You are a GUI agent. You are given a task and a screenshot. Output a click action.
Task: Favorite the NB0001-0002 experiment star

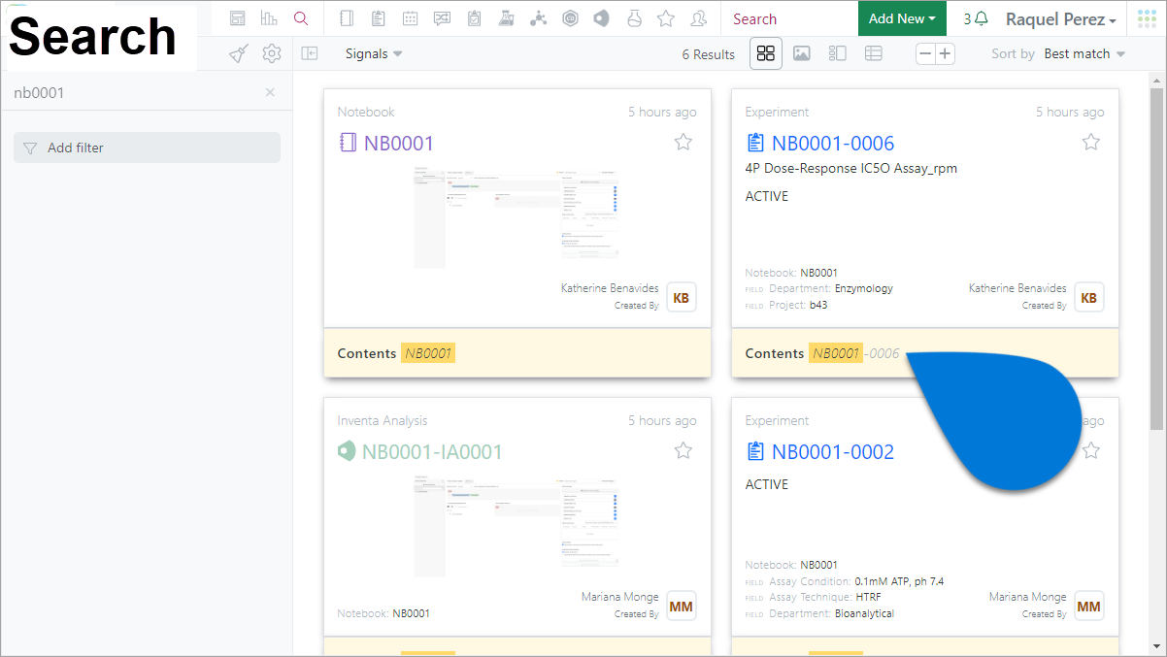point(1091,450)
